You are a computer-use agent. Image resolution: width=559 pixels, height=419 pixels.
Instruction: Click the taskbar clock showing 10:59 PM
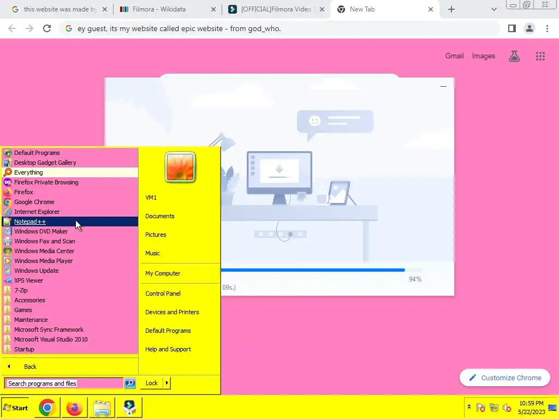pyautogui.click(x=531, y=408)
